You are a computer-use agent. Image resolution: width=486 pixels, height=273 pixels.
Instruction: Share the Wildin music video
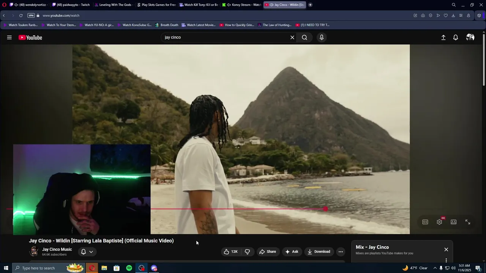[268, 252]
